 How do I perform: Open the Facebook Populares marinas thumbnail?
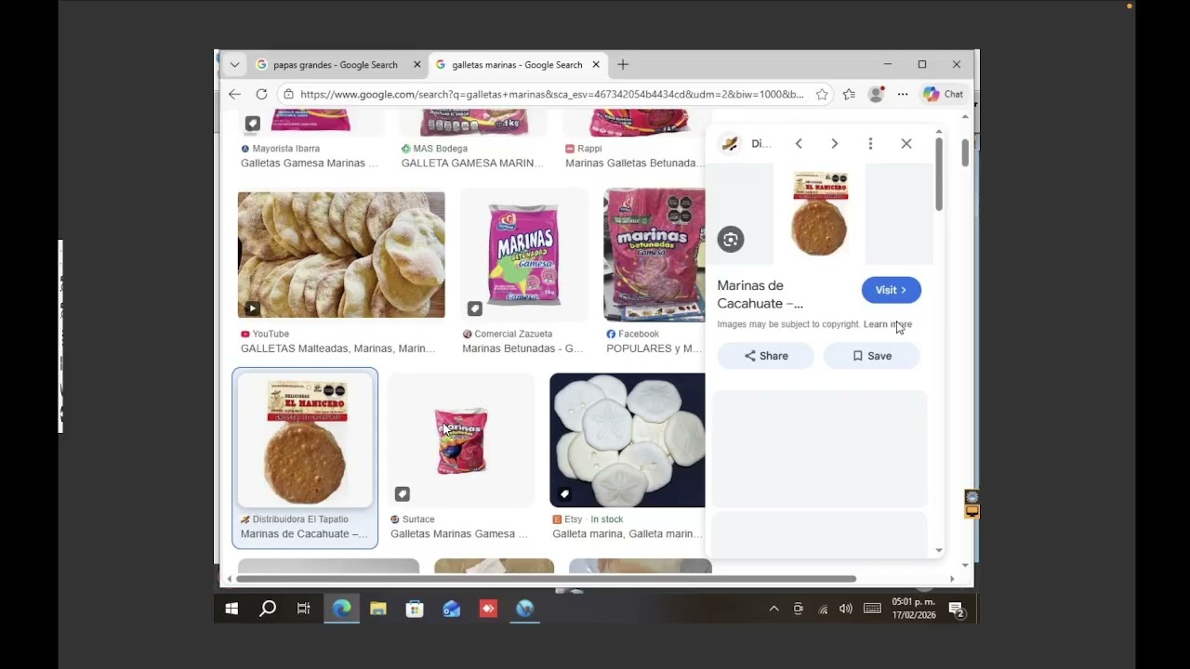pos(654,255)
